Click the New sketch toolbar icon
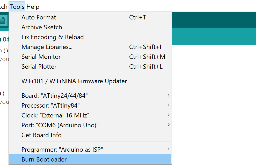 pyautogui.click(x=3, y=20)
